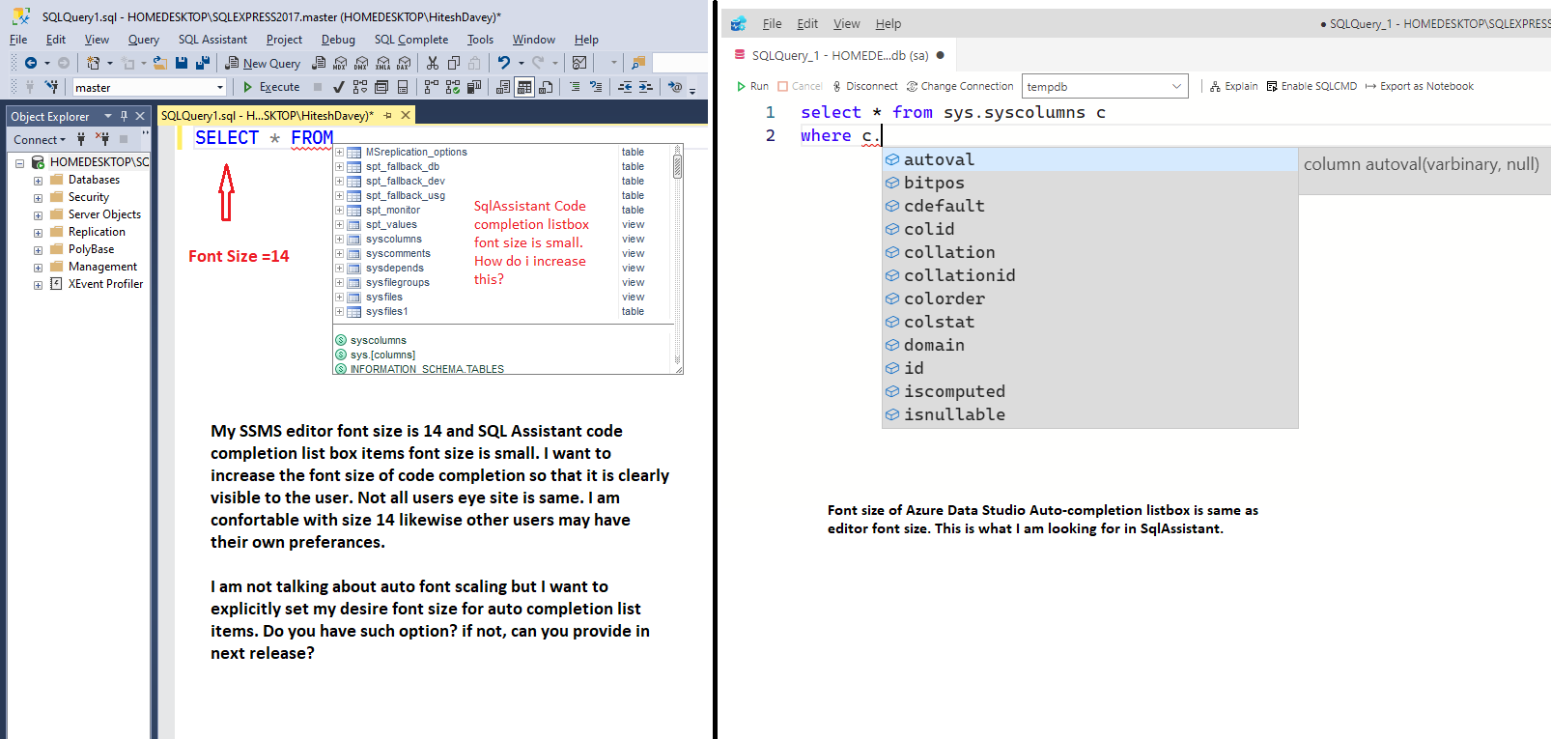Image resolution: width=1551 pixels, height=739 pixels.
Task: Click the Results to File icon
Action: (546, 87)
